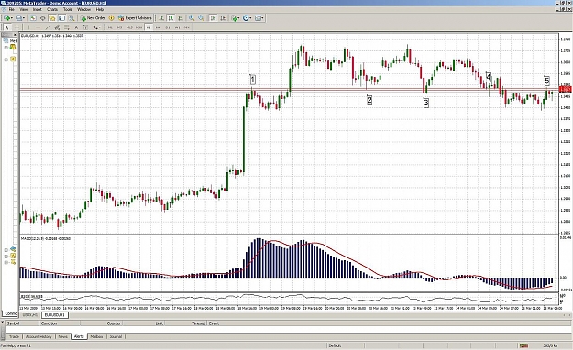Toggle the Market Watch window icon
The width and height of the screenshot is (573, 350).
(33, 18)
